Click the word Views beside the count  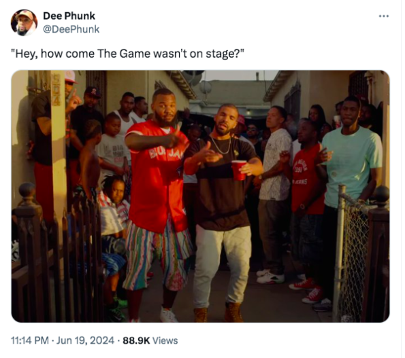click(x=165, y=340)
